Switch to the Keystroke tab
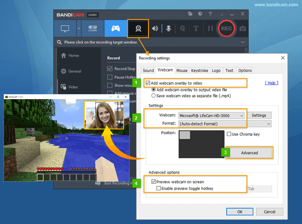Image resolution: width=302 pixels, height=224 pixels. 199,71
